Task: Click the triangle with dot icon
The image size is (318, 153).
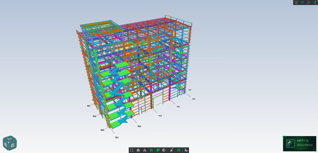Action: (x=171, y=150)
